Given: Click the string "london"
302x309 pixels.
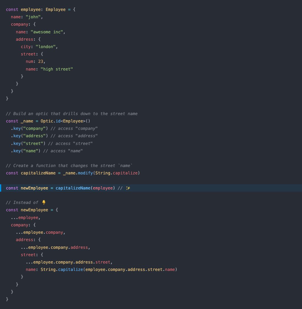Looking at the screenshot, I should coord(46,47).
